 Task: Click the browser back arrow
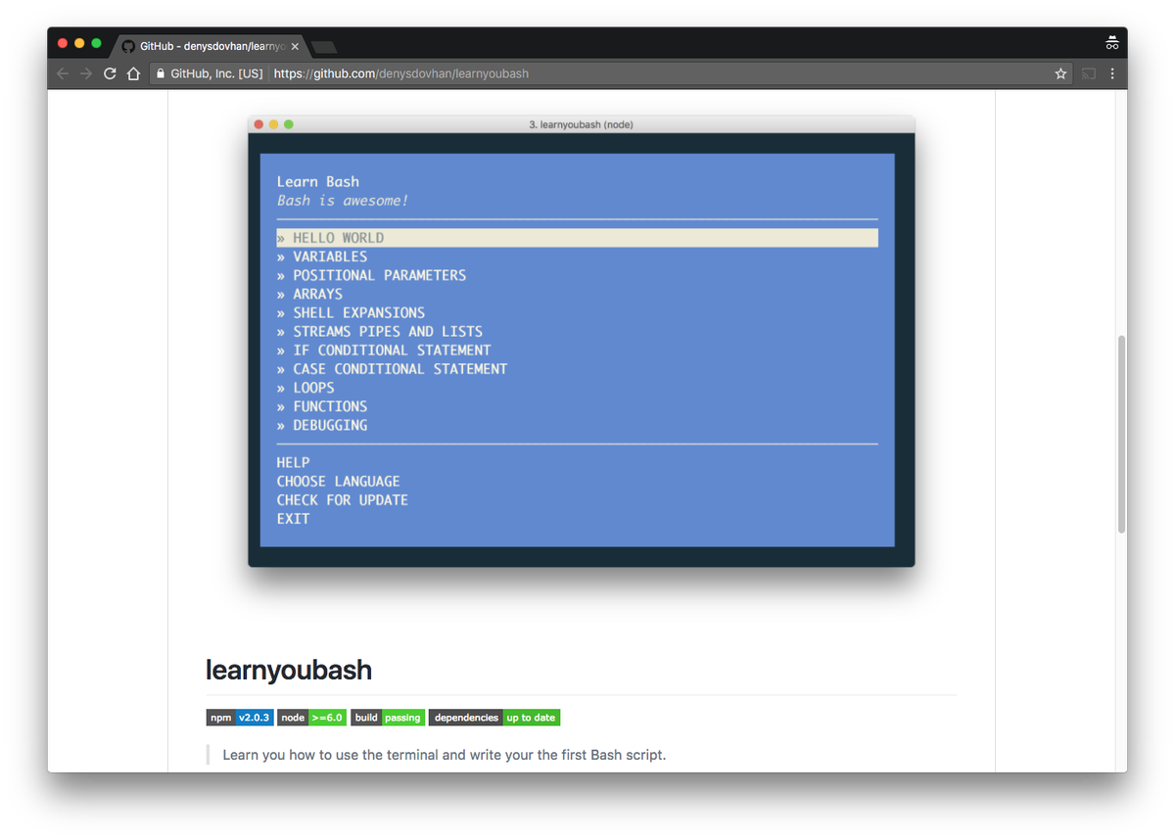(63, 73)
